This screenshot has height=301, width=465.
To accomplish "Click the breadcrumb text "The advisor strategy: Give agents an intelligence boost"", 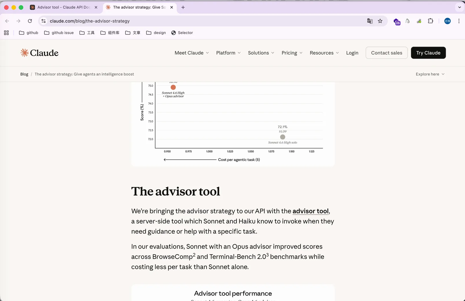I will click(x=84, y=74).
